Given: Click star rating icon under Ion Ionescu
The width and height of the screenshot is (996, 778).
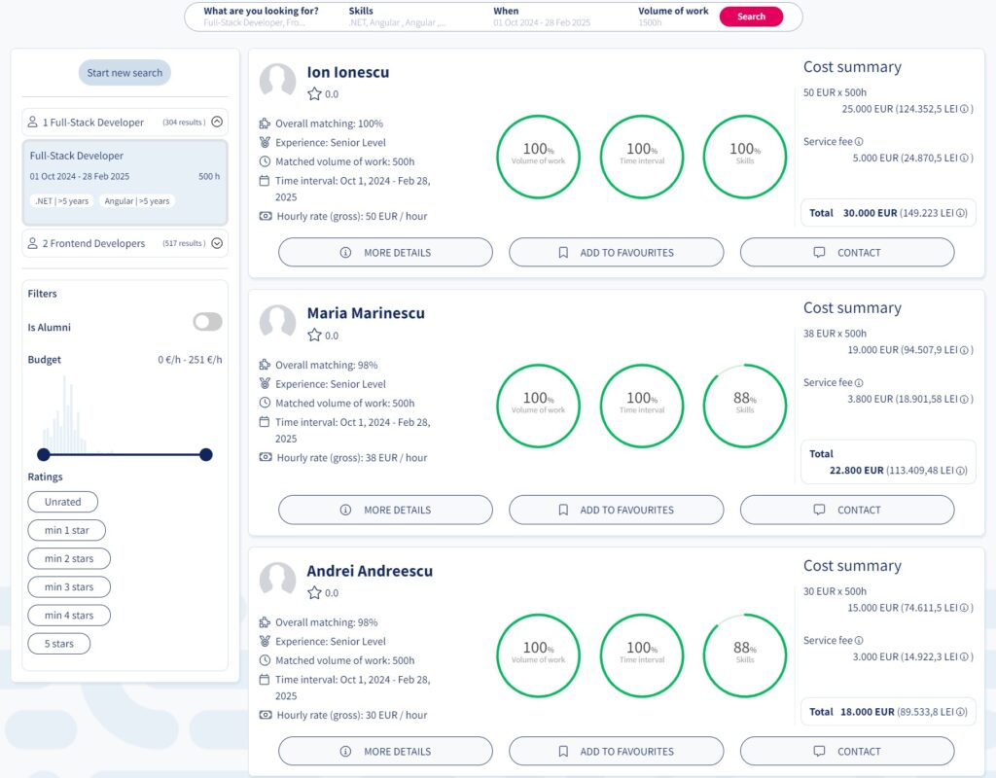Looking at the screenshot, I should point(314,94).
